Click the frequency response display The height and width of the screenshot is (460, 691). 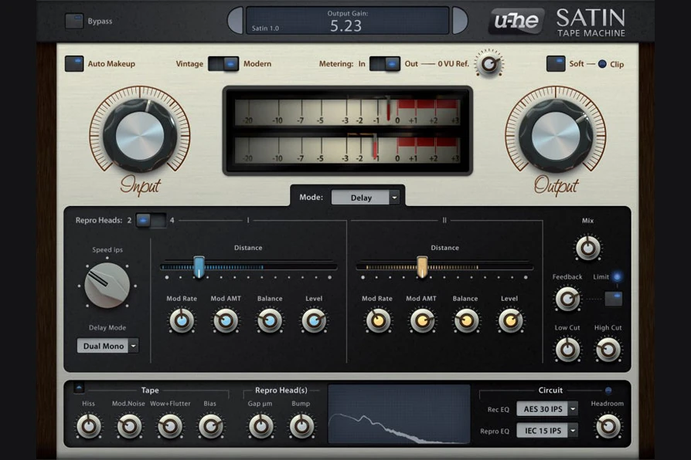[x=400, y=414]
